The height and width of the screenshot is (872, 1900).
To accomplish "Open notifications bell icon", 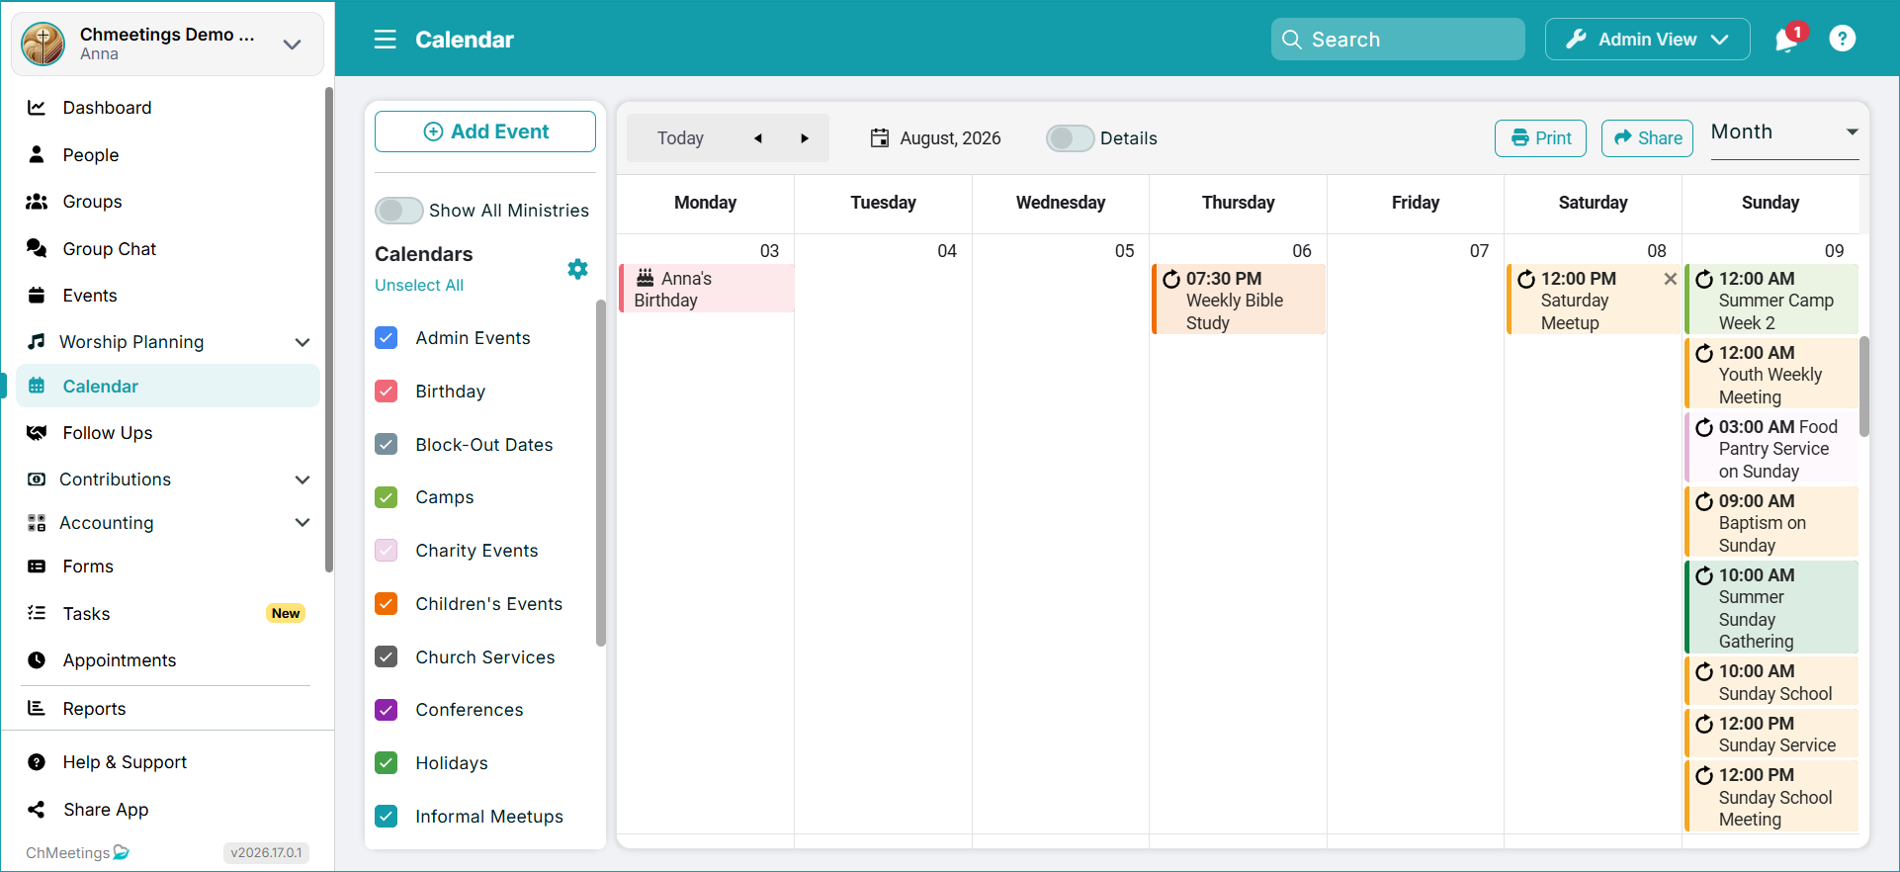I will coord(1786,40).
